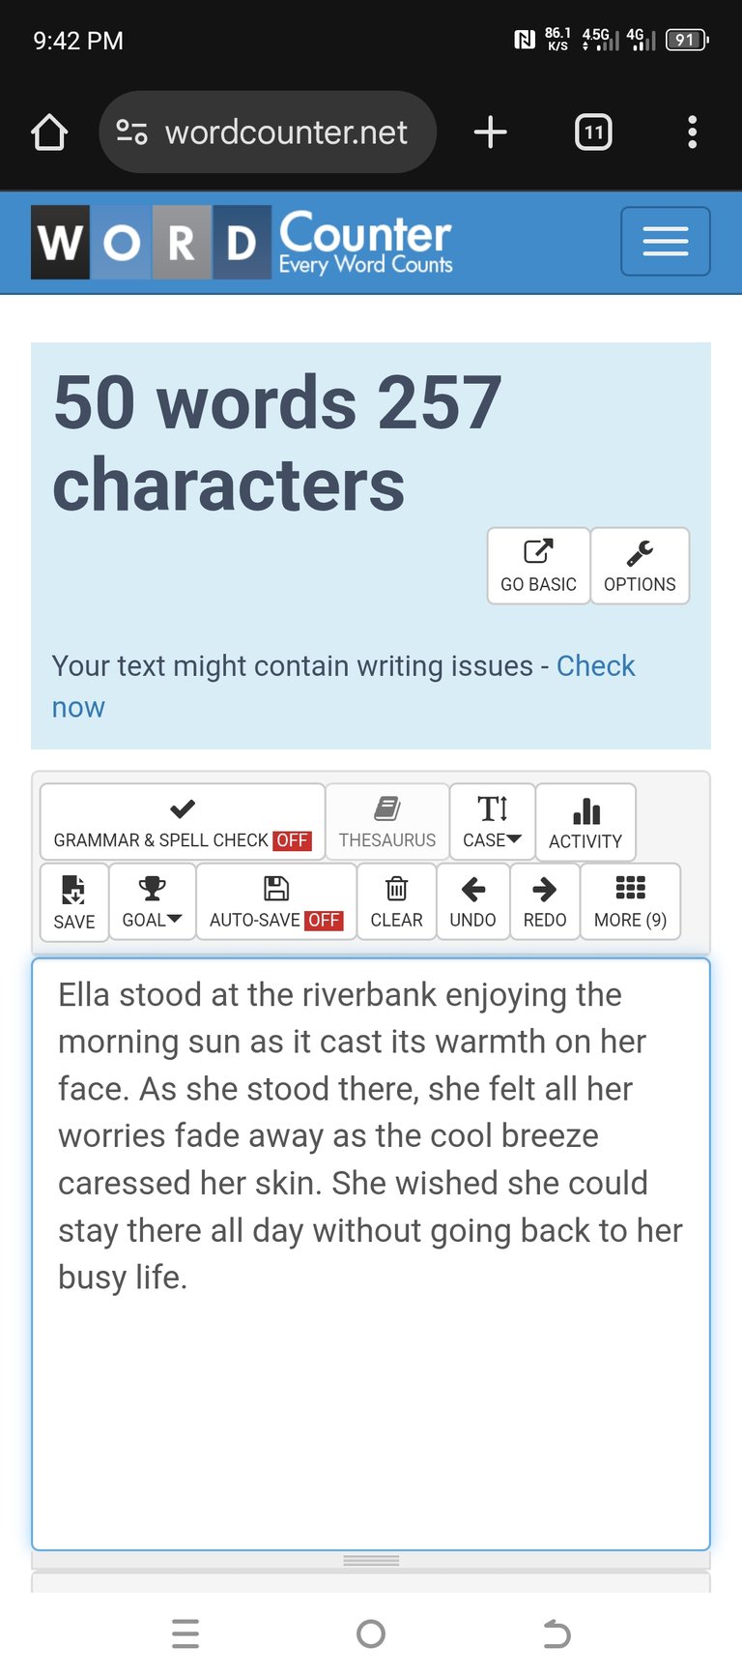Expand More (9) tools

pyautogui.click(x=630, y=901)
